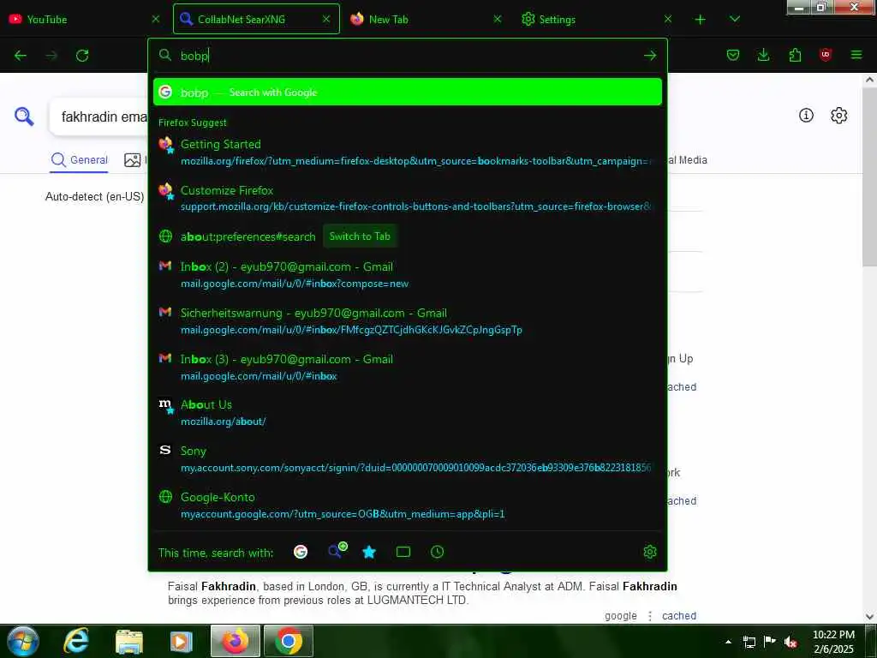This screenshot has width=877, height=658.
Task: Open the Getting Started suggestion
Action: 408,153
